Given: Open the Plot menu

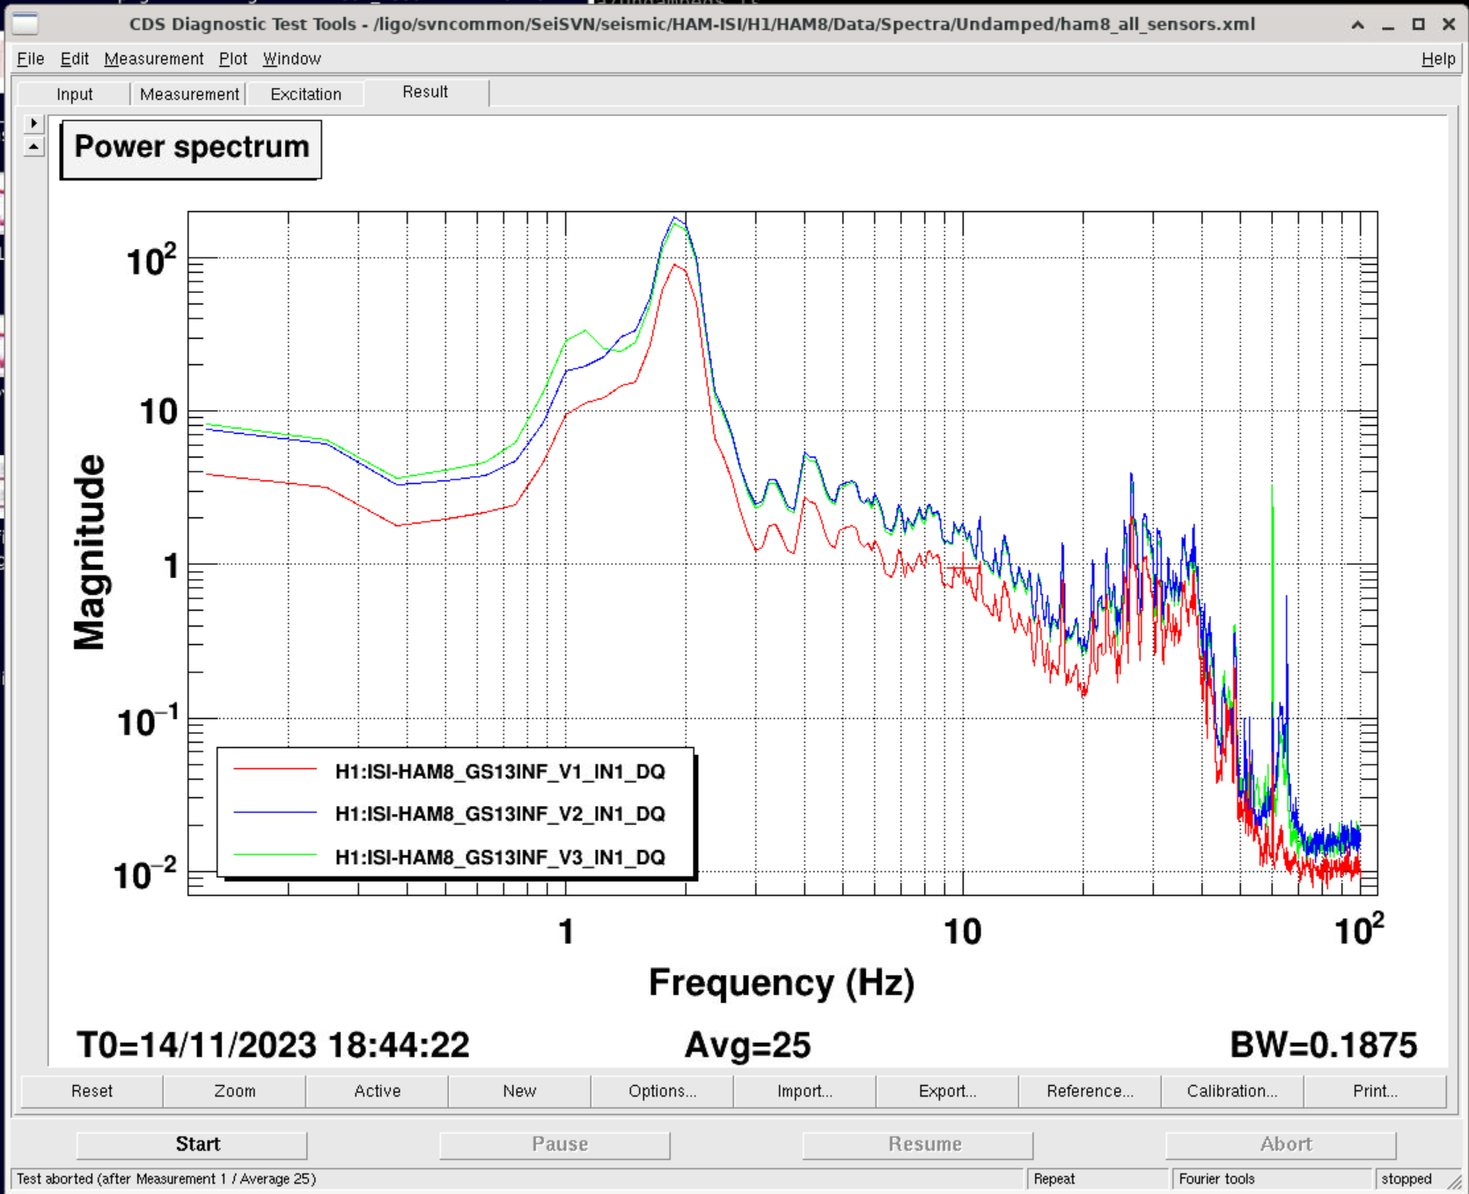Looking at the screenshot, I should point(232,59).
